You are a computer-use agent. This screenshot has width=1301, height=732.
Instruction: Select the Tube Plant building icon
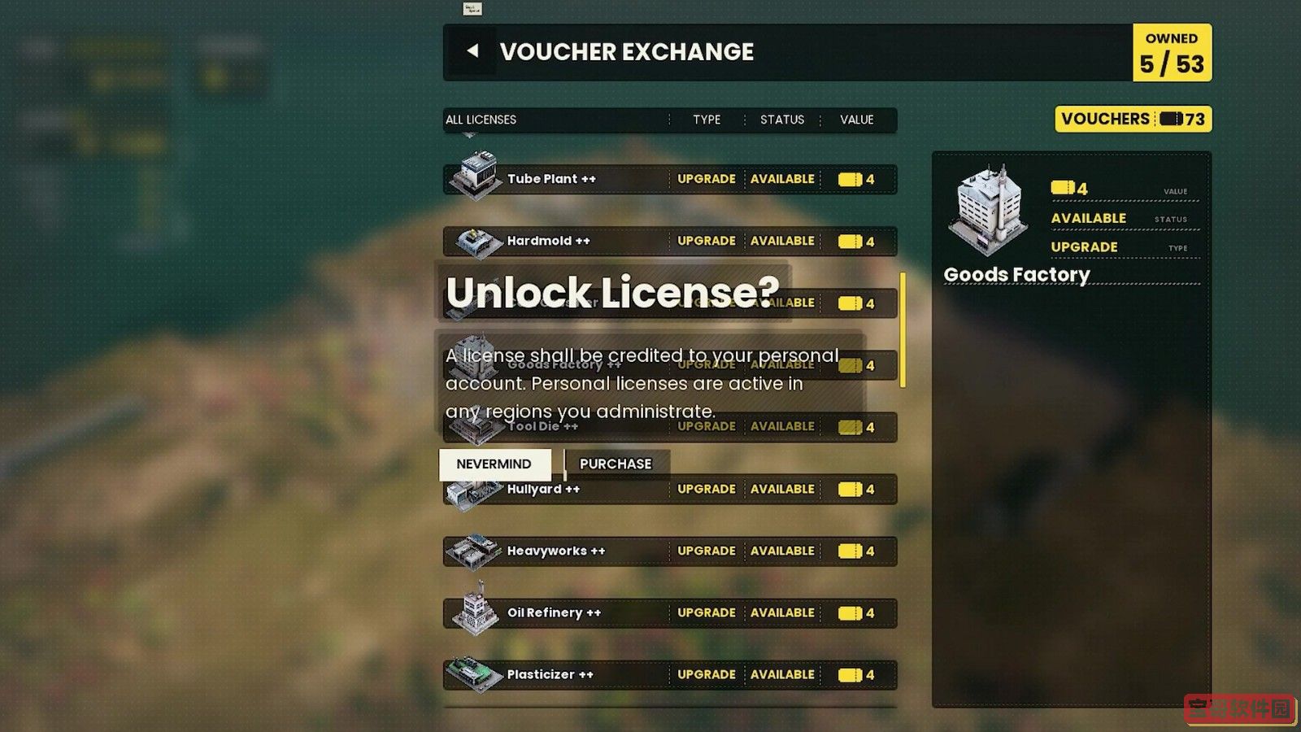point(476,174)
